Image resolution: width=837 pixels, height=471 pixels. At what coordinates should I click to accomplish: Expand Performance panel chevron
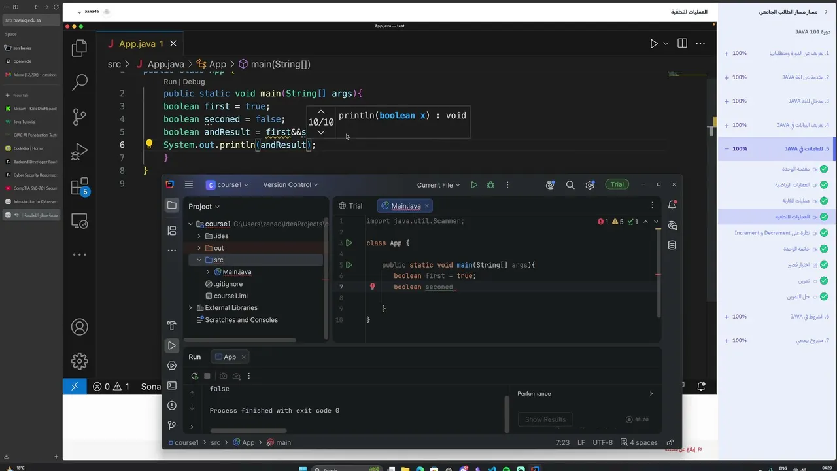[651, 394]
